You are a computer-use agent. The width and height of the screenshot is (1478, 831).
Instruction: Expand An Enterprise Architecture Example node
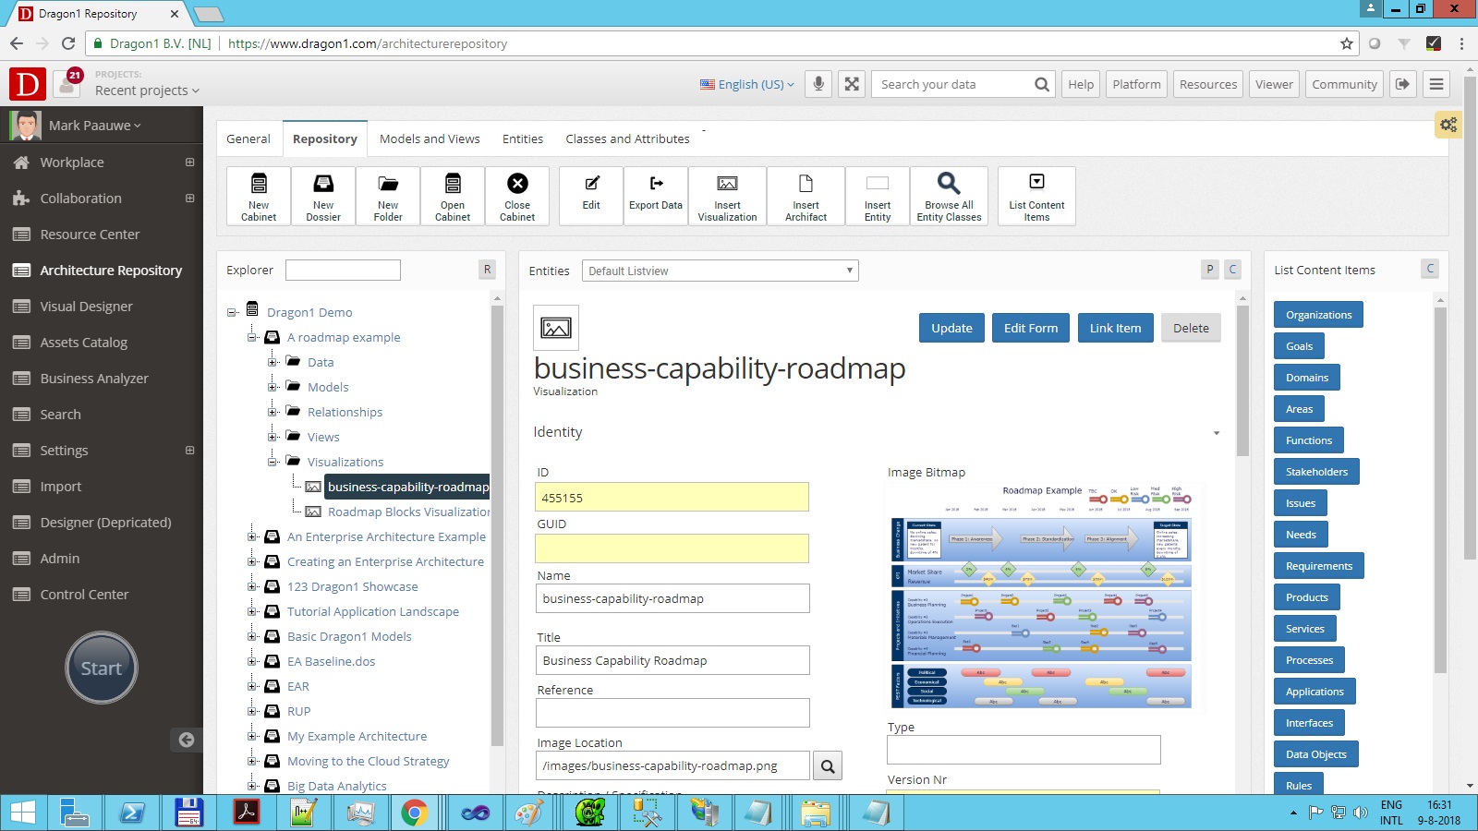[x=252, y=536]
